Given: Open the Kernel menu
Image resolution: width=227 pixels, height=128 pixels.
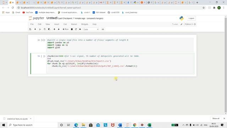Looking at the screenshot, I should (74, 24).
